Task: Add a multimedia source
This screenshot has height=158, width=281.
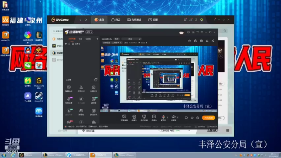Action: pos(154,118)
